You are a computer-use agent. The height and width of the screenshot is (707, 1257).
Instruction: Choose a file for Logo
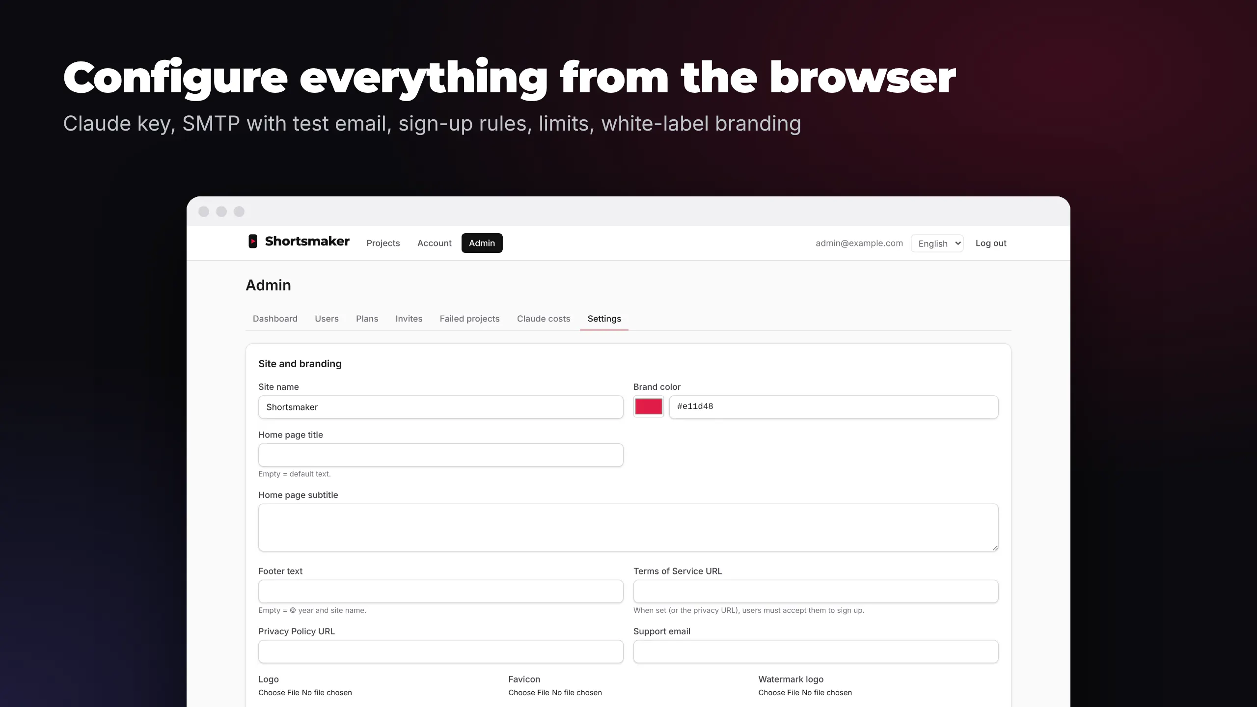[x=305, y=693]
